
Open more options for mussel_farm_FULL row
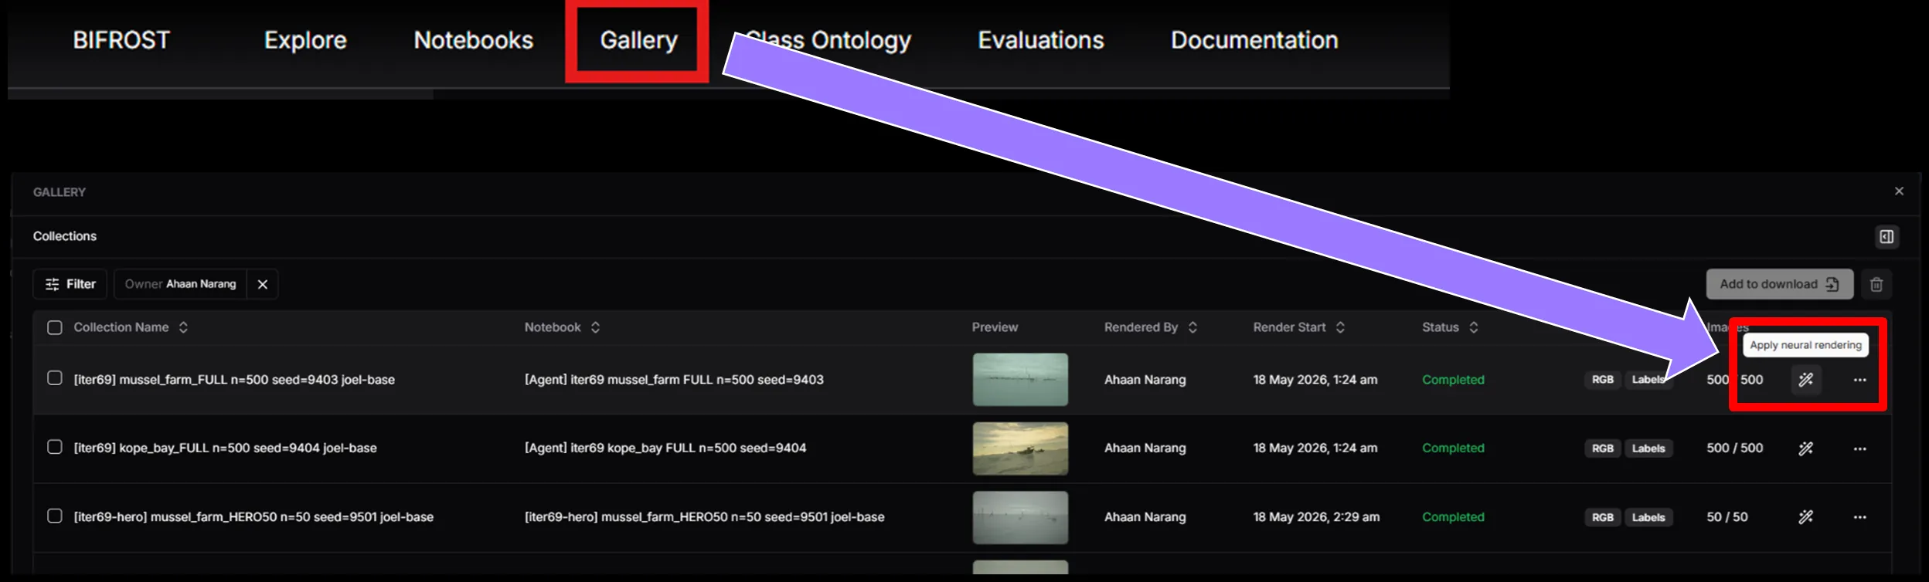(1859, 380)
